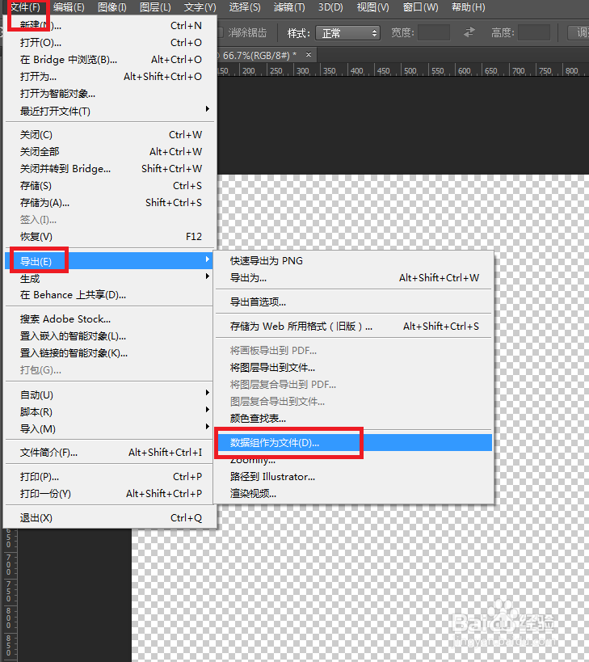
Task: Expand the 导出(E) submenu
Action: [110, 261]
